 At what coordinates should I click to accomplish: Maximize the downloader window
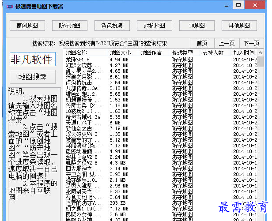(x=238, y=5)
